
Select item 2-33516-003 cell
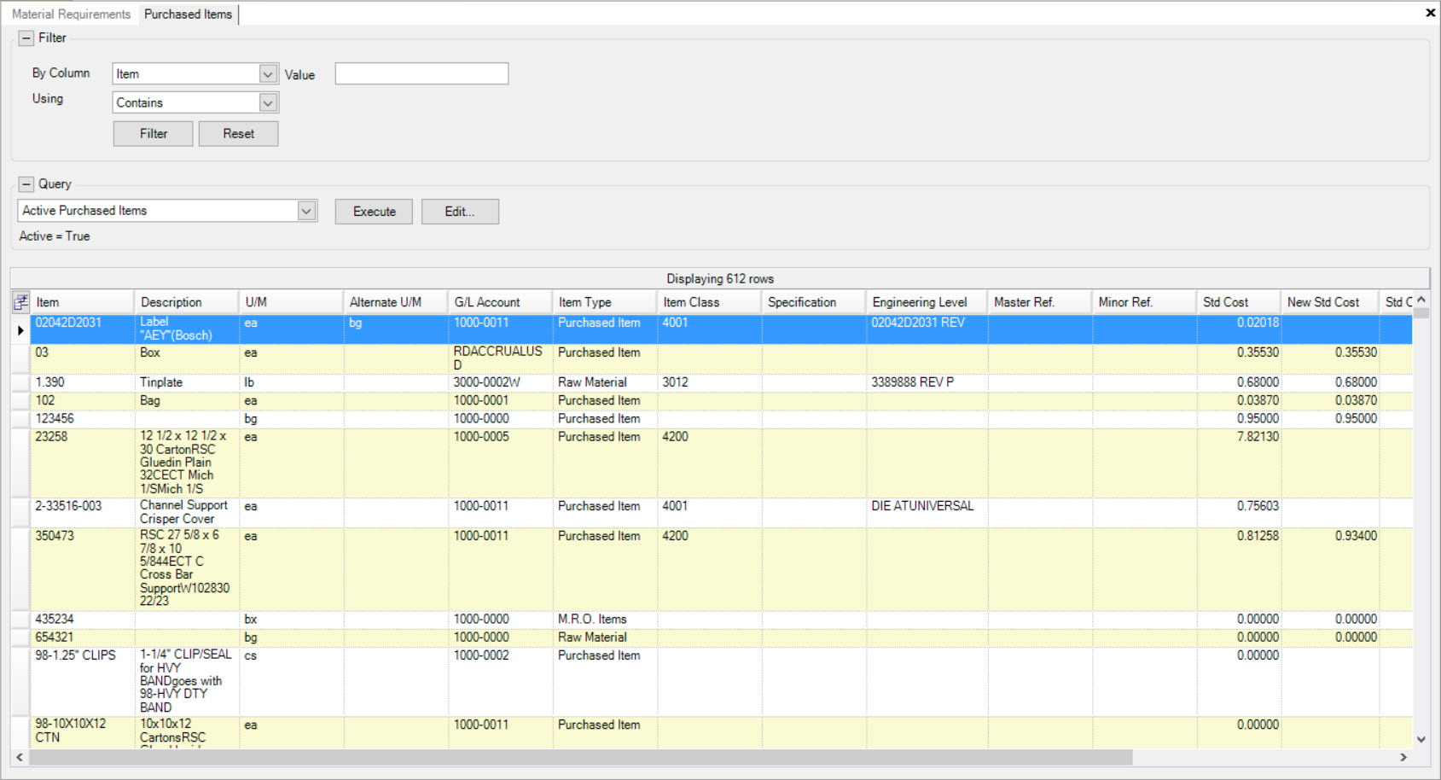pos(82,512)
